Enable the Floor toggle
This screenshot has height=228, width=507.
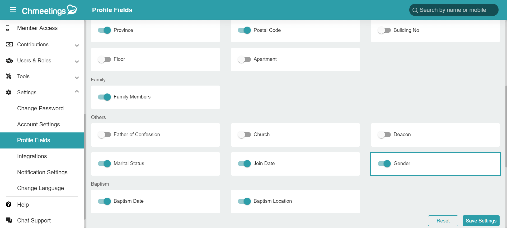click(104, 59)
